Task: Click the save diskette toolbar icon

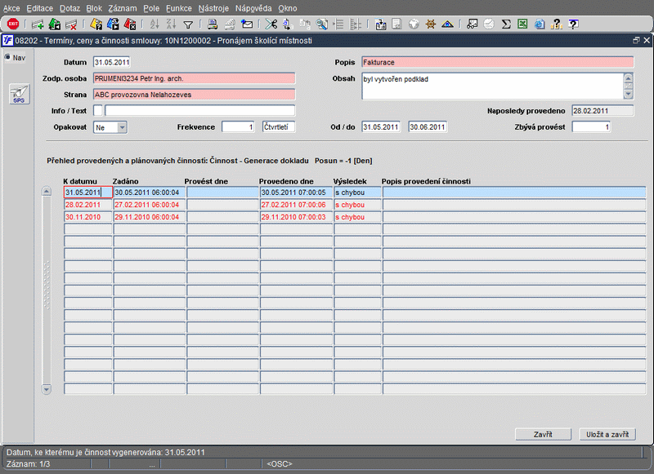Action: point(396,24)
